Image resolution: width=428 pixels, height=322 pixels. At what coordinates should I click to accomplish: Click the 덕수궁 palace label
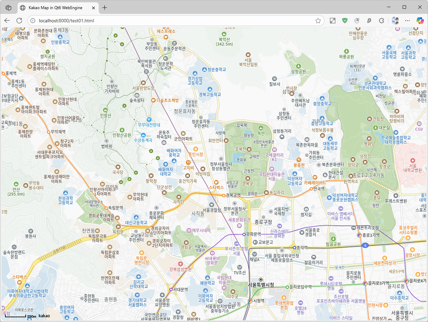[x=232, y=297]
